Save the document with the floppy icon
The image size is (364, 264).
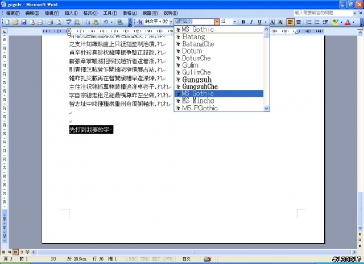(24, 22)
